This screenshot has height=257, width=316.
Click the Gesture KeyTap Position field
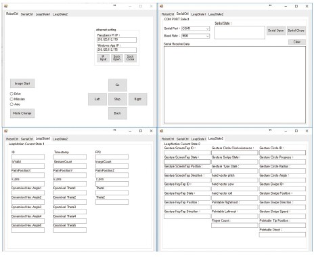187,207
